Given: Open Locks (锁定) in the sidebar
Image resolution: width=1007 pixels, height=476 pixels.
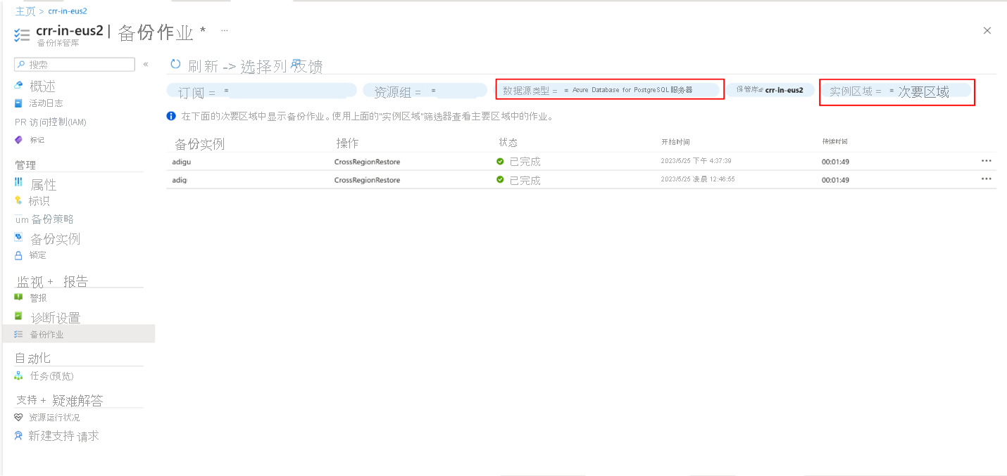Looking at the screenshot, I should point(38,255).
